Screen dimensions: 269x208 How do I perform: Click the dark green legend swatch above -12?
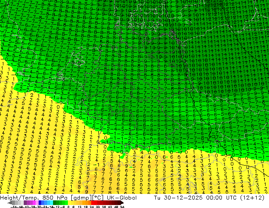[x=55, y=202]
